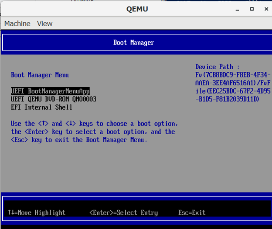Click the '<Esc> key to exit' instruction line
272x229 pixels.
tap(79, 140)
